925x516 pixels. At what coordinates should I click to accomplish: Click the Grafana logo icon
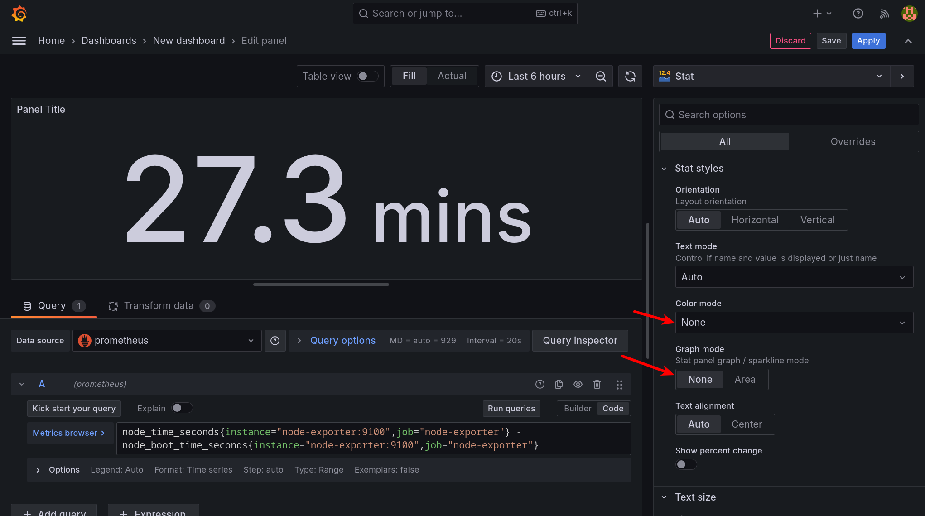coord(19,14)
